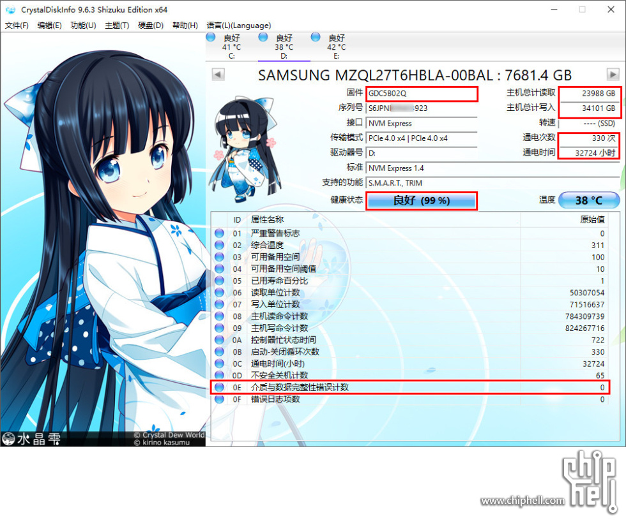Go to previous disk with left arrow
This screenshot has height=523, width=626.
pos(218,75)
